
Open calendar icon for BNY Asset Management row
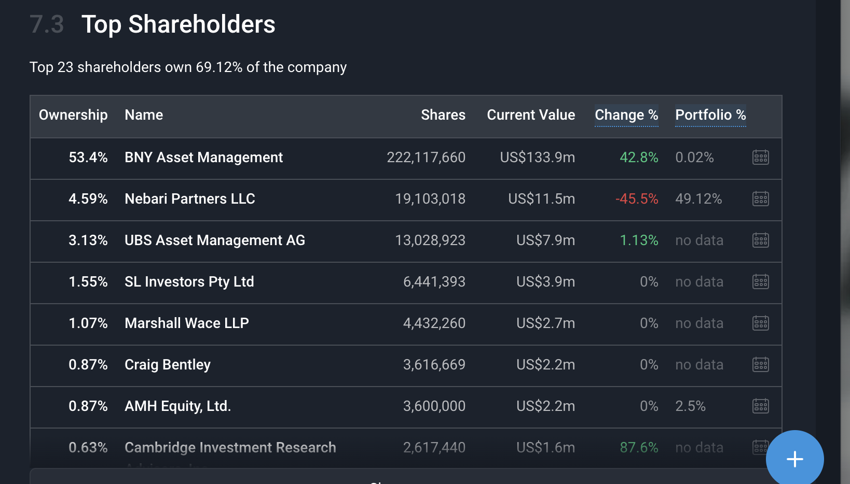pyautogui.click(x=760, y=157)
